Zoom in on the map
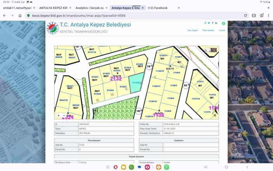 pyautogui.click(x=59, y=115)
